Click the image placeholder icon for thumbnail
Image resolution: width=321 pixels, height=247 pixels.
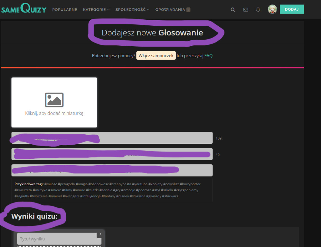click(54, 100)
